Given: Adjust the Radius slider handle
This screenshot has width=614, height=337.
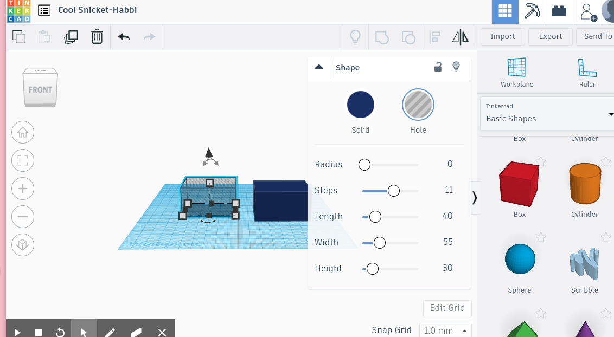Looking at the screenshot, I should 364,165.
